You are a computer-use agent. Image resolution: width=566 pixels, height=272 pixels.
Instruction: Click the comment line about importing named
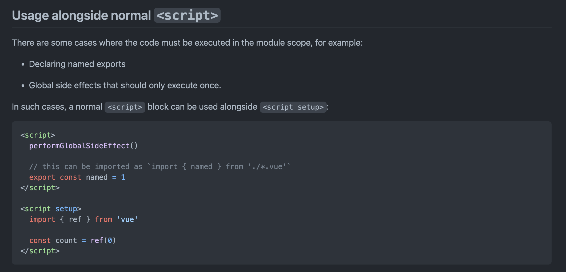160,167
